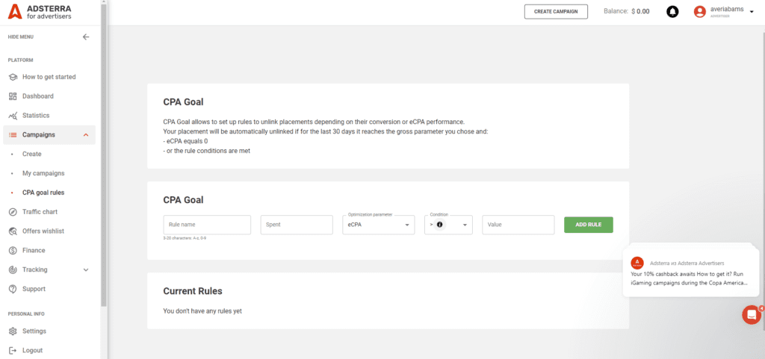The image size is (765, 359).
Task: Click the Support question mark icon
Action: [13, 289]
